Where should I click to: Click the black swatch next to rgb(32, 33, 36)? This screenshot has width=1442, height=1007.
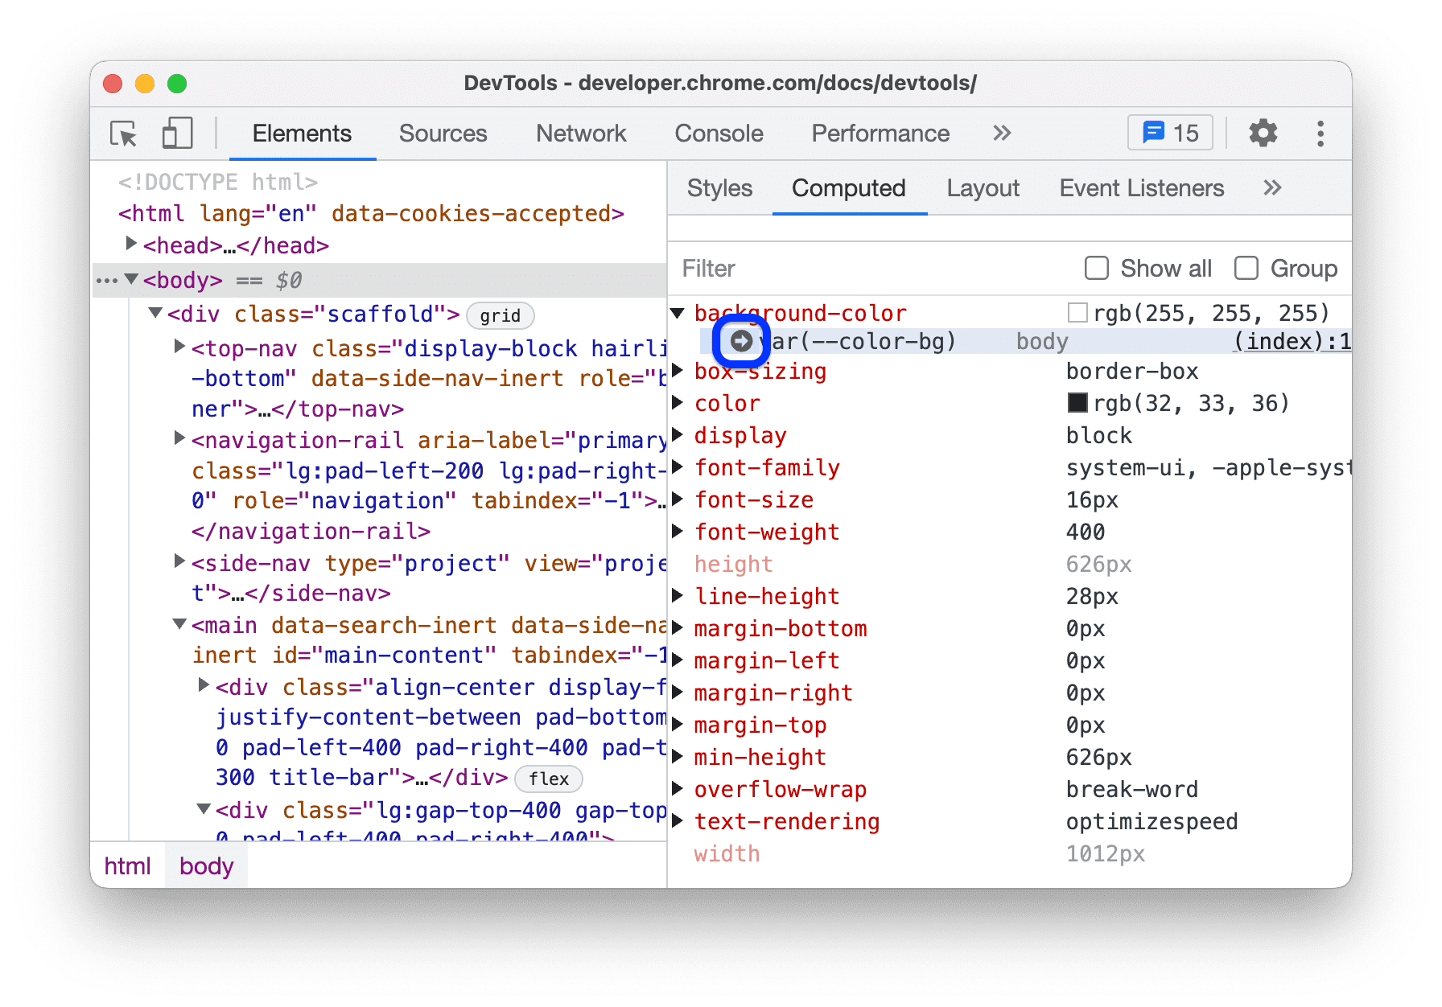point(1077,403)
